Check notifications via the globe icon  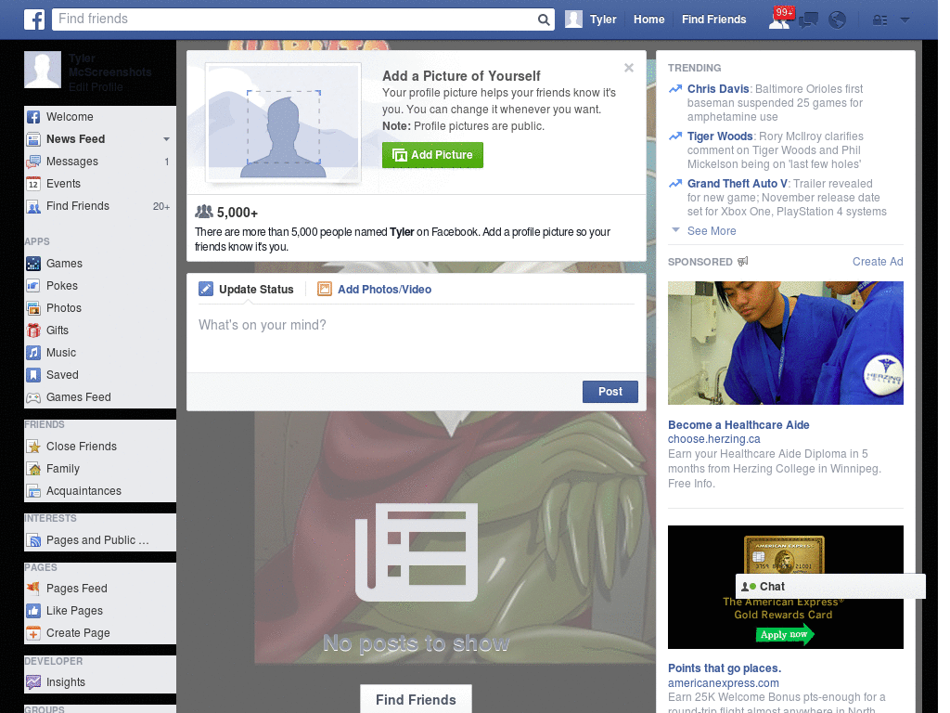coord(838,19)
